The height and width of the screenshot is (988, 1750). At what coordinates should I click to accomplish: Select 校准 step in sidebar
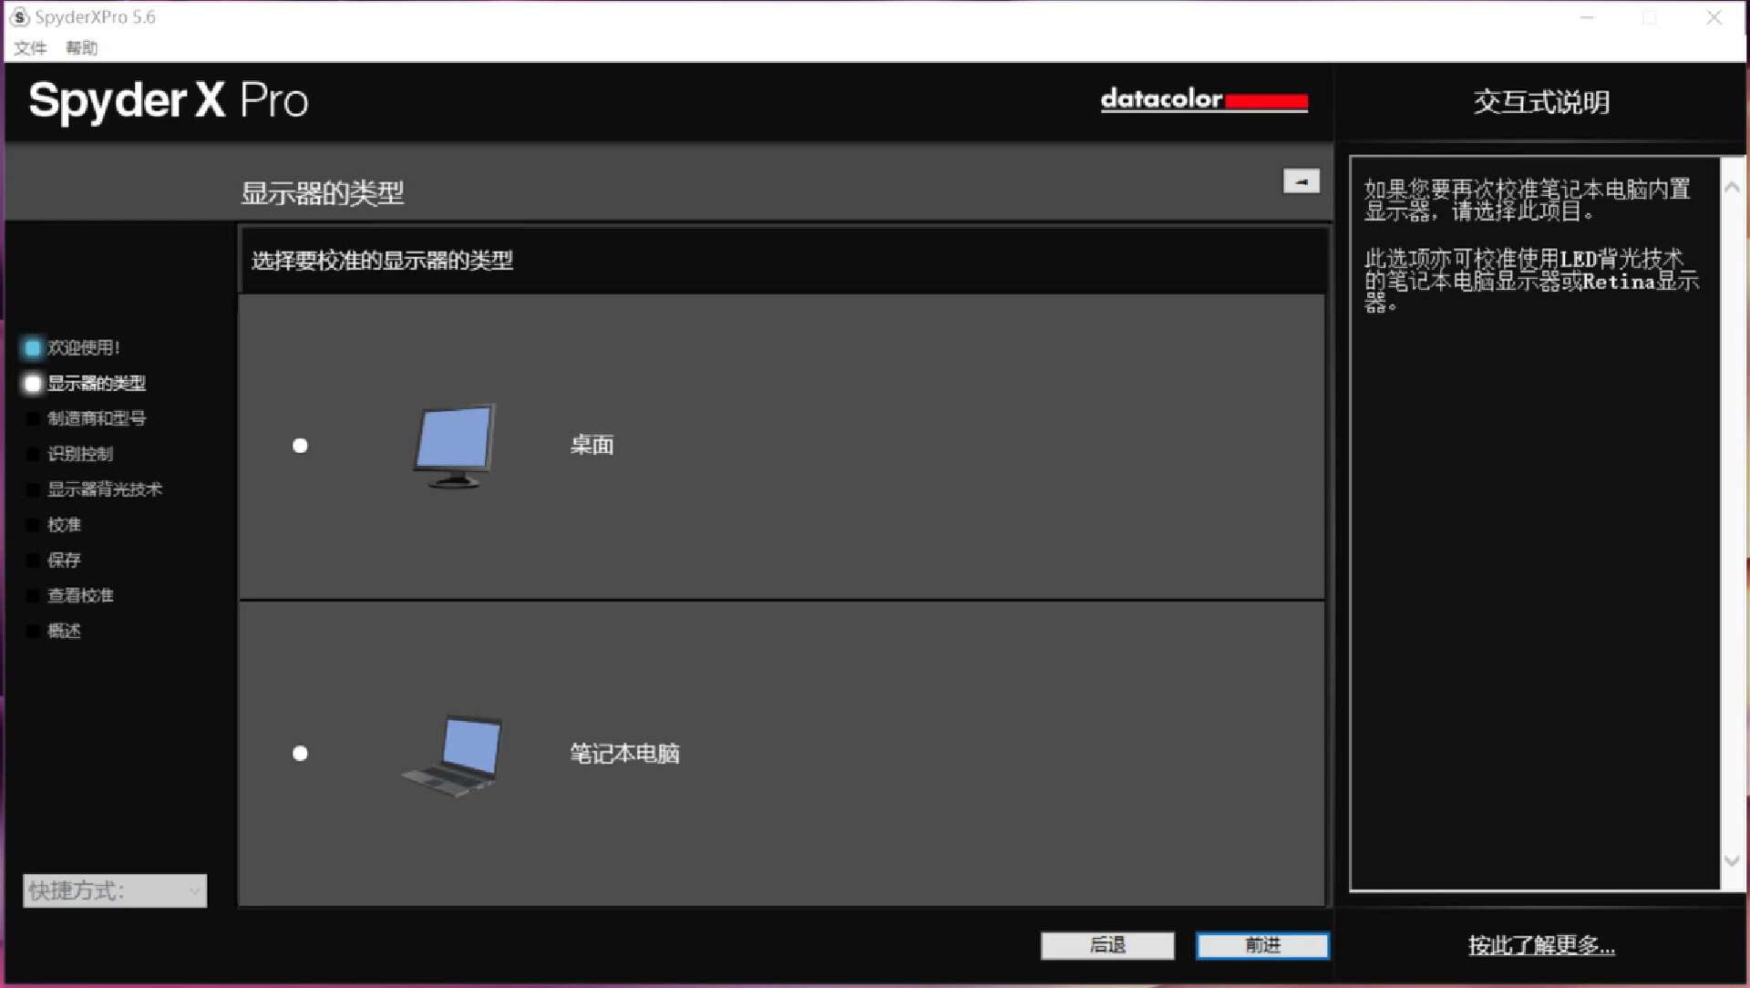click(65, 525)
